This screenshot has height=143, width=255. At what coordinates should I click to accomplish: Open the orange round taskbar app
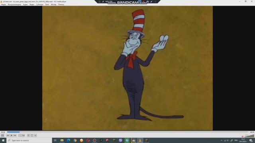[81, 140]
